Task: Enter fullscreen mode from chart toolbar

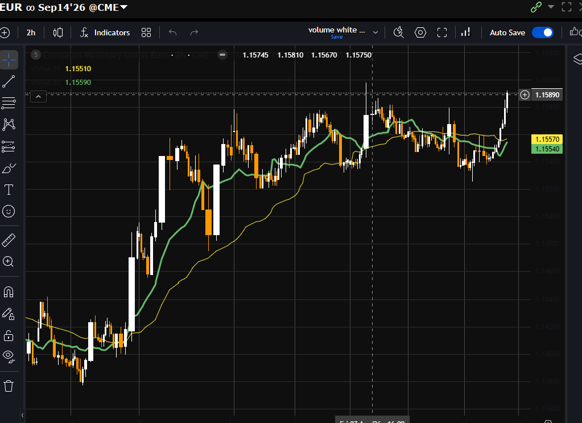Action: coord(442,32)
